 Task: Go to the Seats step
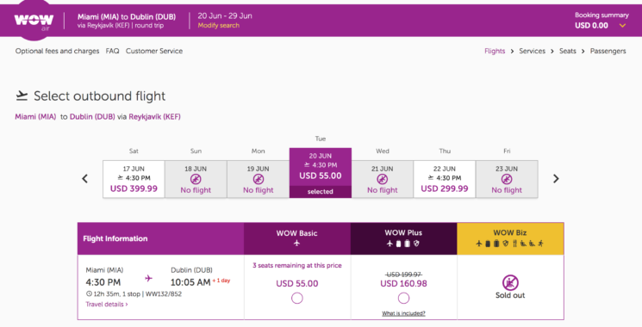pos(568,51)
